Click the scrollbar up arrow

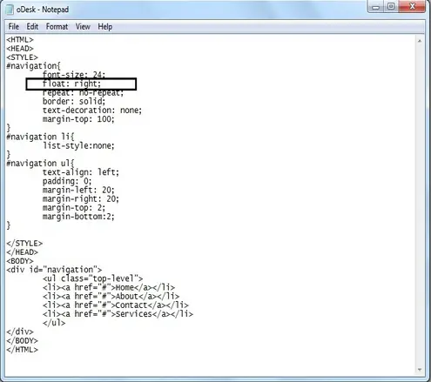420,41
